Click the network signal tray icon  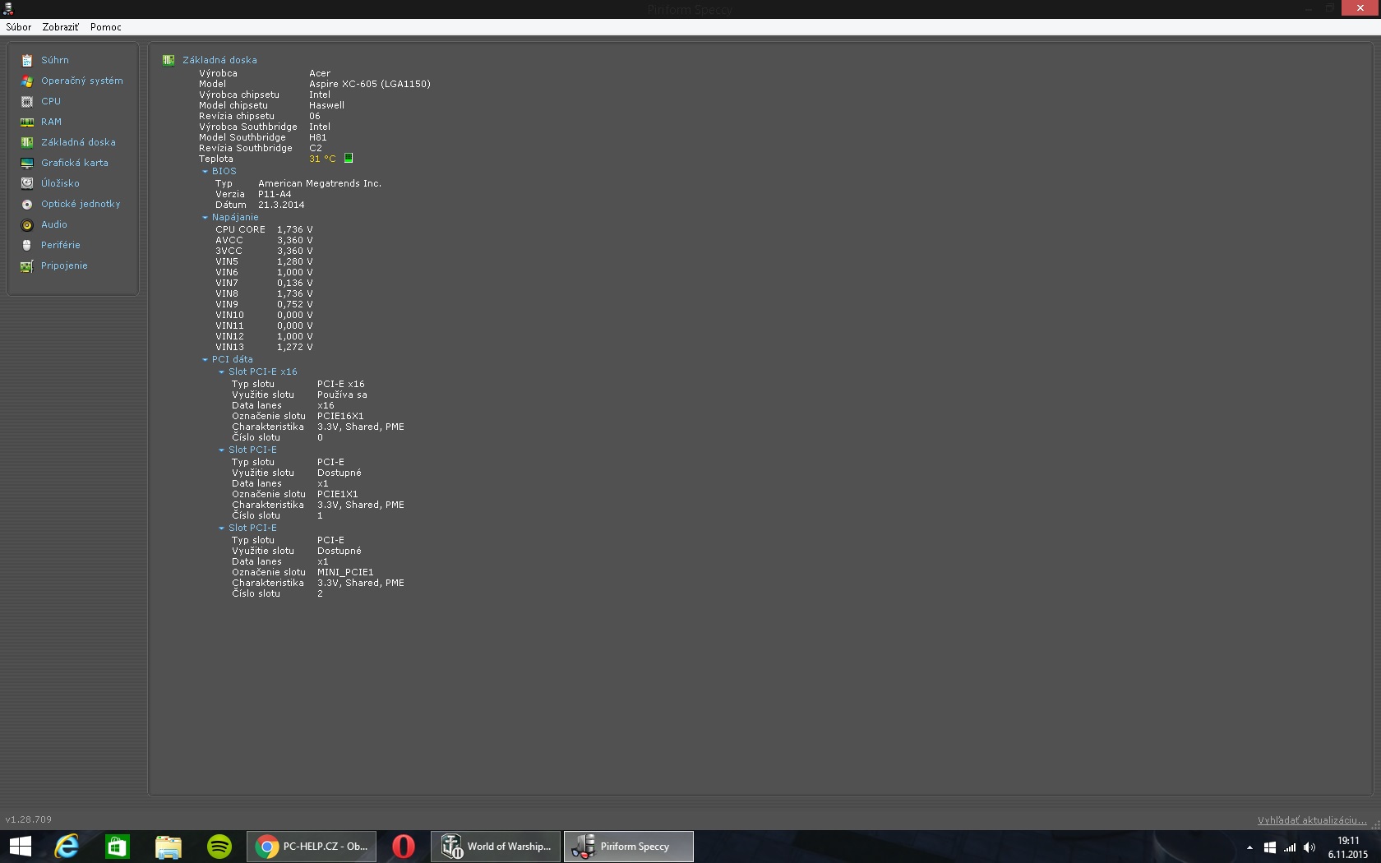pyautogui.click(x=1290, y=847)
